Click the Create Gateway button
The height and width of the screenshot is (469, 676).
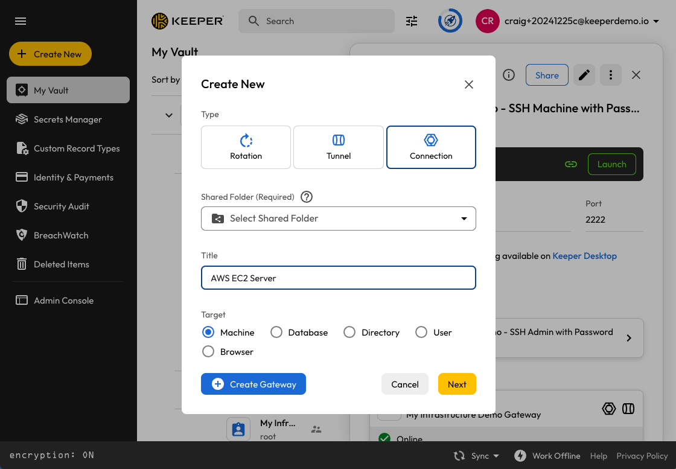click(x=253, y=384)
